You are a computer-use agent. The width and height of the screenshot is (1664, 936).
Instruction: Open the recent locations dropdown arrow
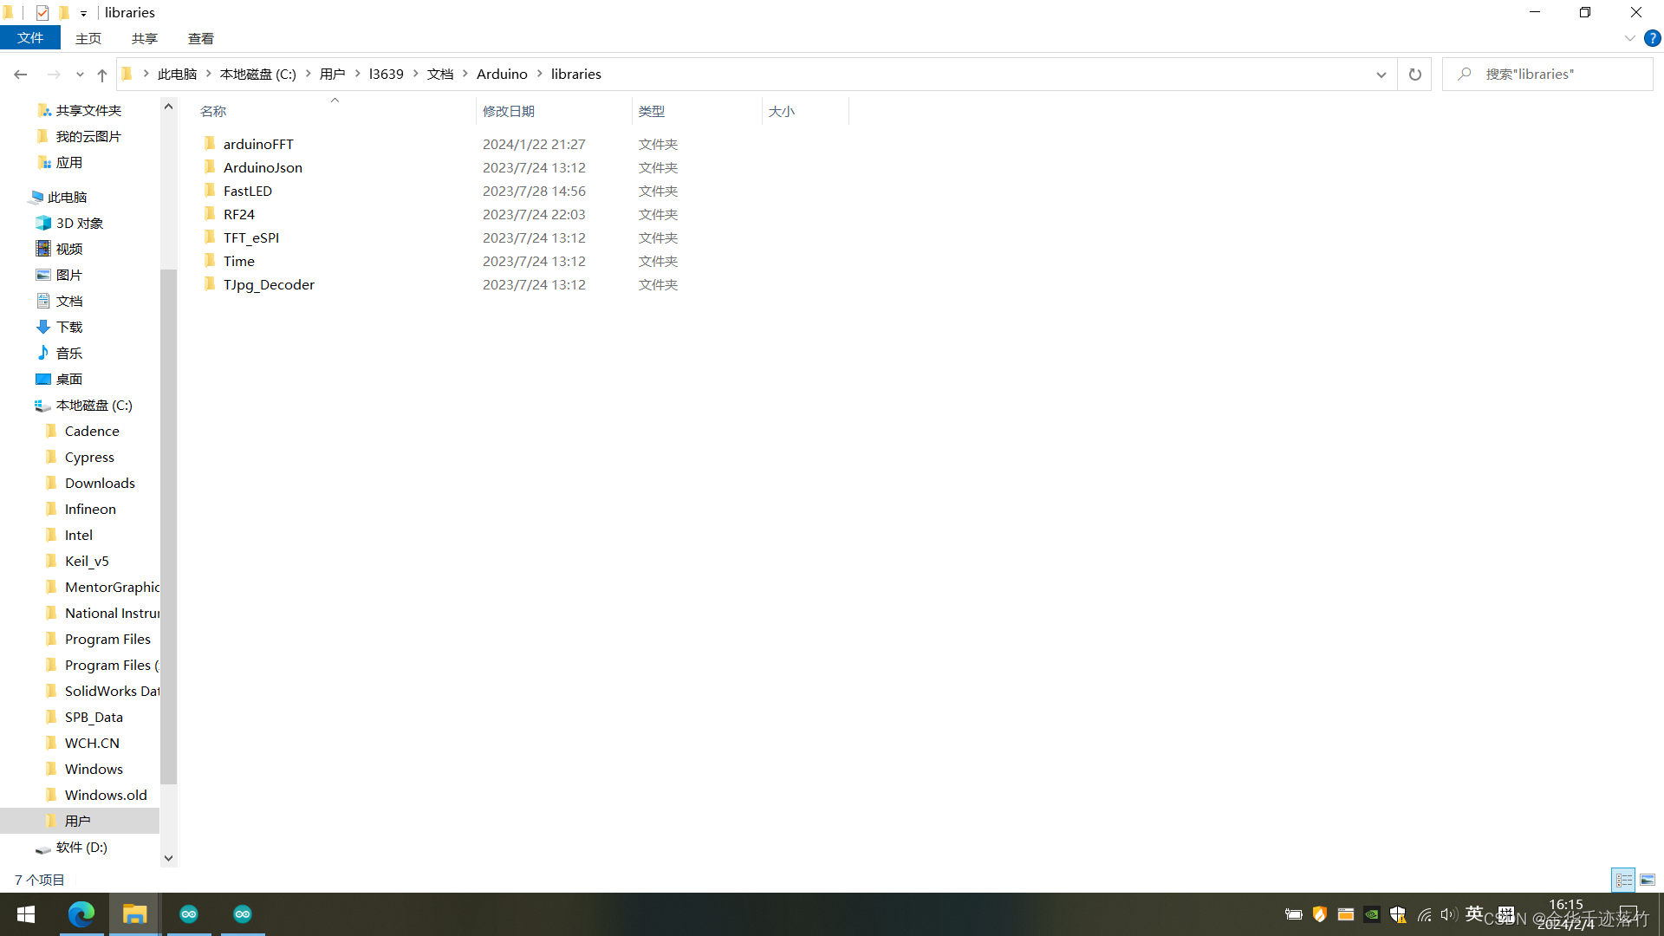[80, 75]
